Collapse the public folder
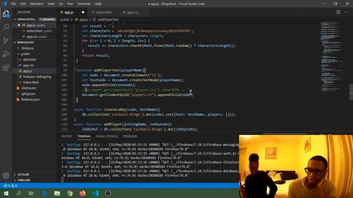The image size is (353, 198). [x=25, y=54]
